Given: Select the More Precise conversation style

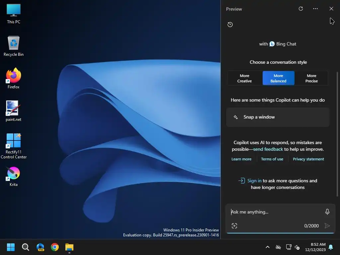Looking at the screenshot, I should (x=311, y=78).
